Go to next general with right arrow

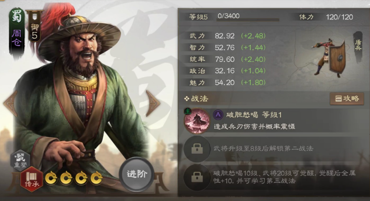tap(153, 103)
